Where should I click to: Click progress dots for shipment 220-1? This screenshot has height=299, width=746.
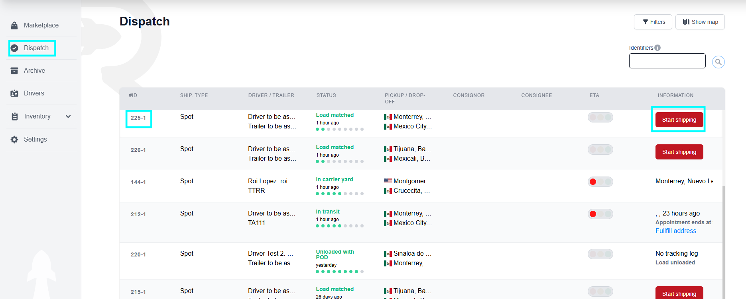[340, 272]
